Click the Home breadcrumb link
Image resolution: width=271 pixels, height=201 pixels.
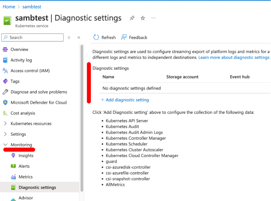pyautogui.click(x=9, y=6)
